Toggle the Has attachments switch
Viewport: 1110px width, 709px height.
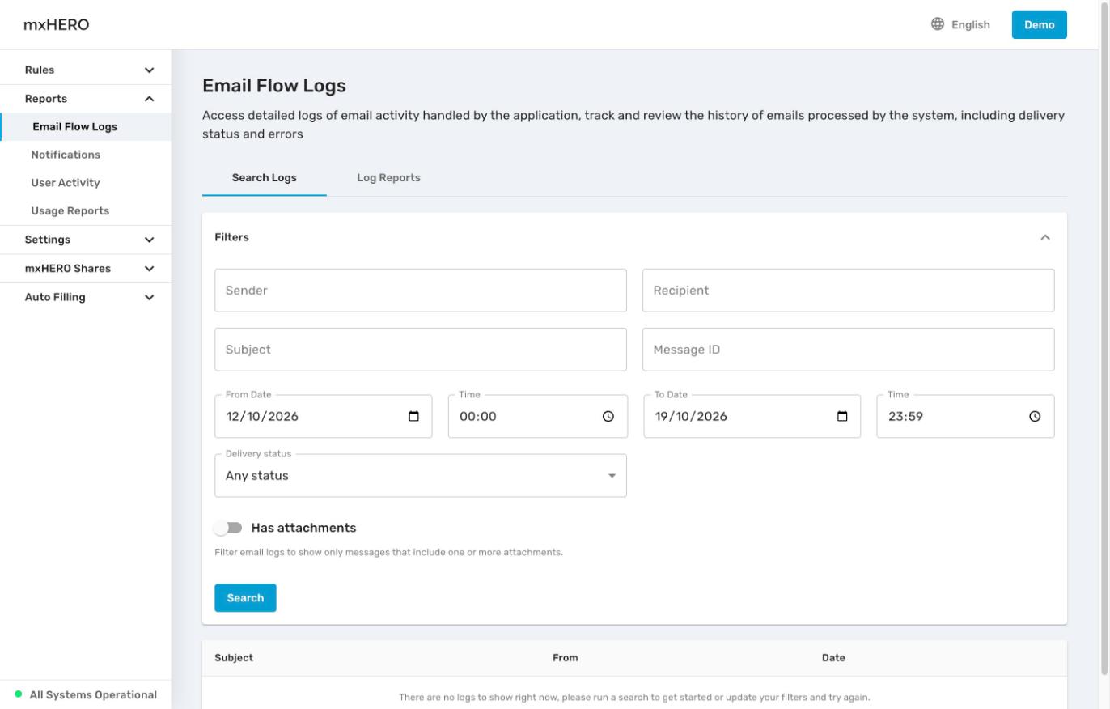point(228,528)
